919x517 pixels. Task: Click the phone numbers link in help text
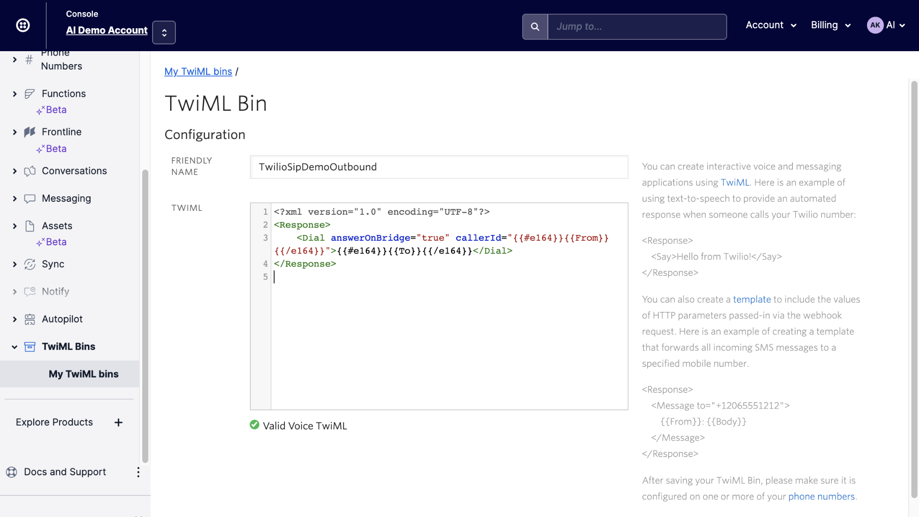821,496
